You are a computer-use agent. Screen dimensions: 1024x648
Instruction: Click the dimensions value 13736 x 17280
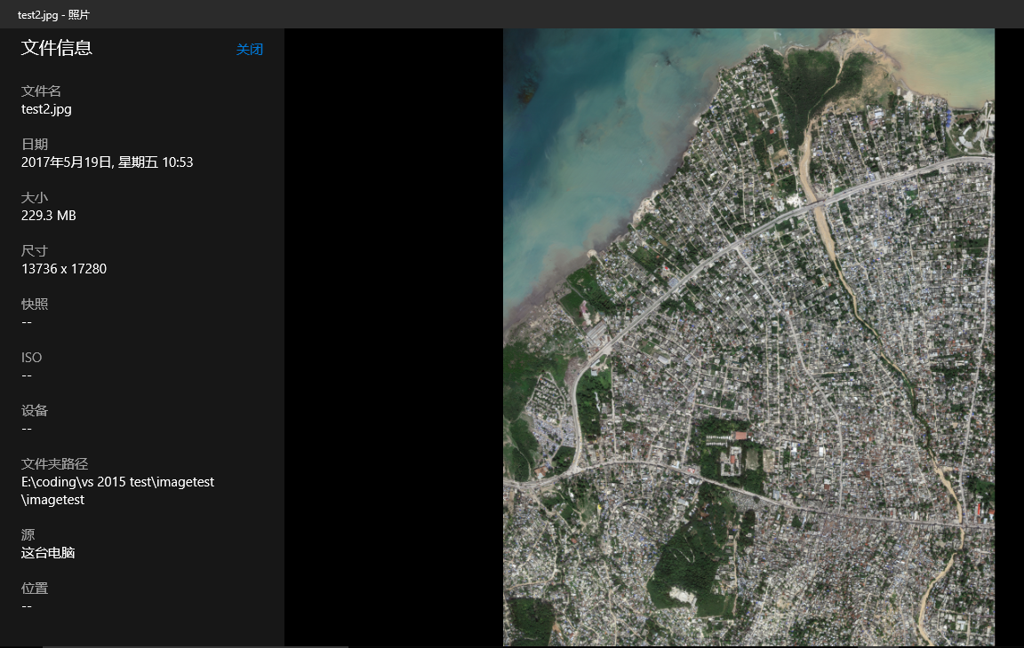pyautogui.click(x=64, y=269)
